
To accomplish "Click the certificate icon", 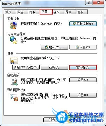I will 14,61.
